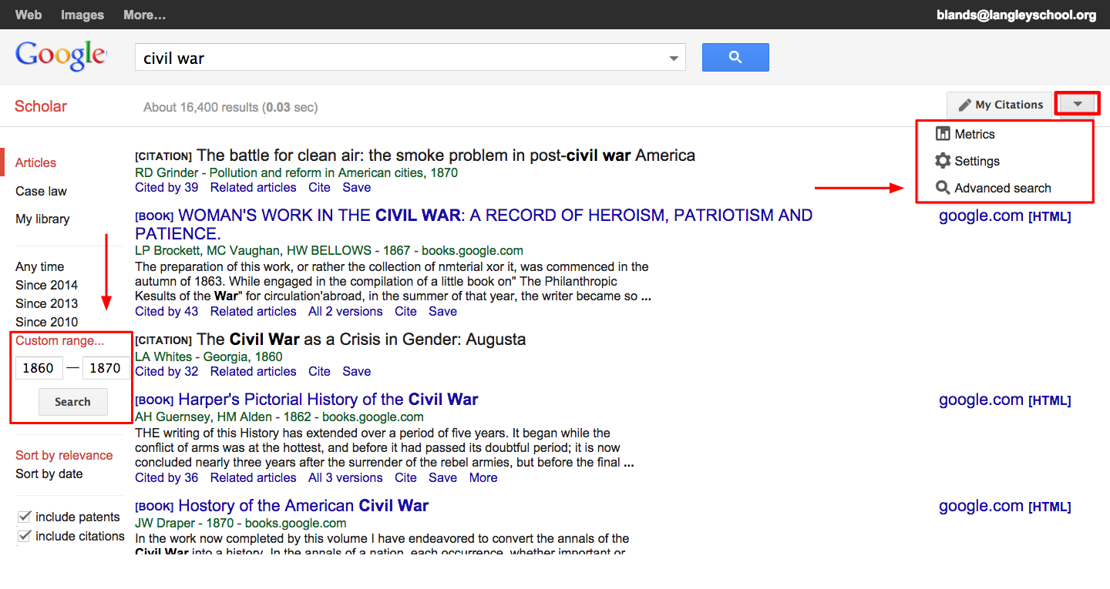Open google.com [HTML] link beside Hostory result
The width and height of the screenshot is (1110, 589).
pos(1005,506)
